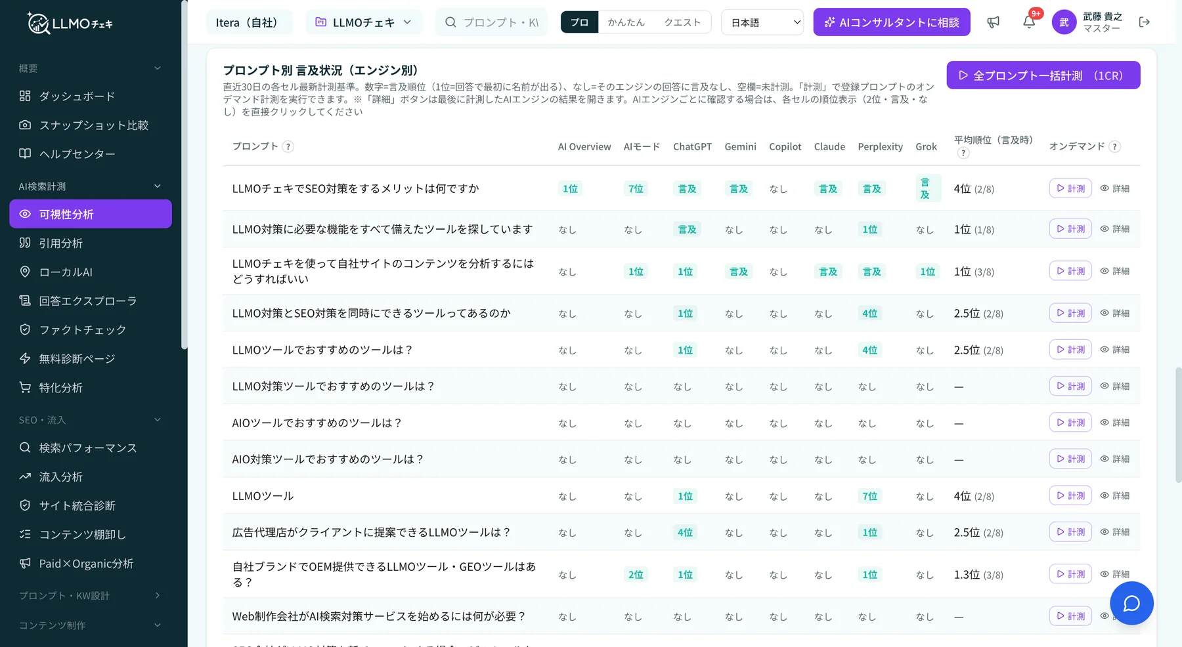Viewport: 1182px width, 647px height.
Task: Click the help icon under 平均順位 header
Action: point(963,153)
